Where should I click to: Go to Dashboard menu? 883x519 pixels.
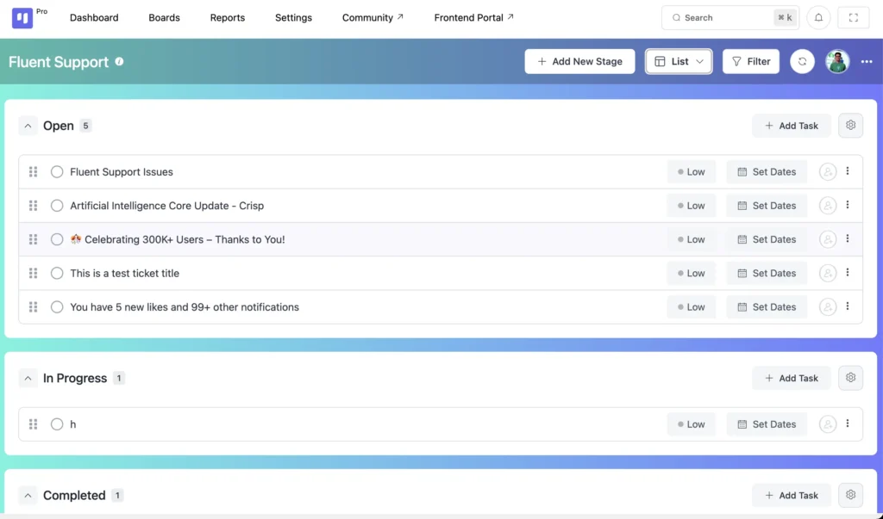click(94, 17)
